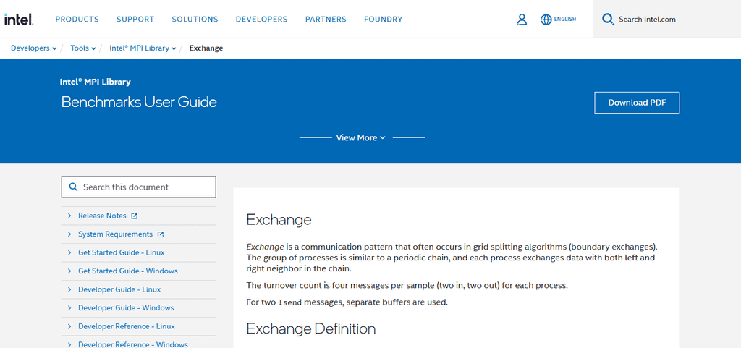The height and width of the screenshot is (348, 741).
Task: Open the Release Notes link
Action: click(x=102, y=216)
